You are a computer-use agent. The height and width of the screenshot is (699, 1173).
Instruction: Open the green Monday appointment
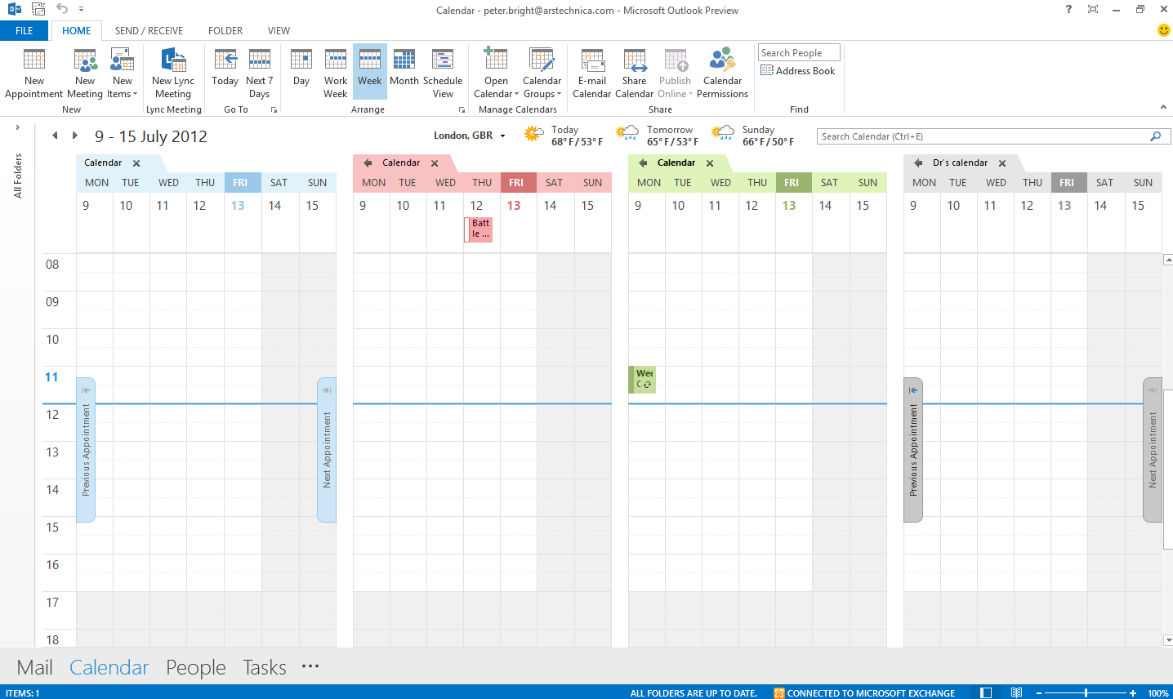pyautogui.click(x=642, y=380)
